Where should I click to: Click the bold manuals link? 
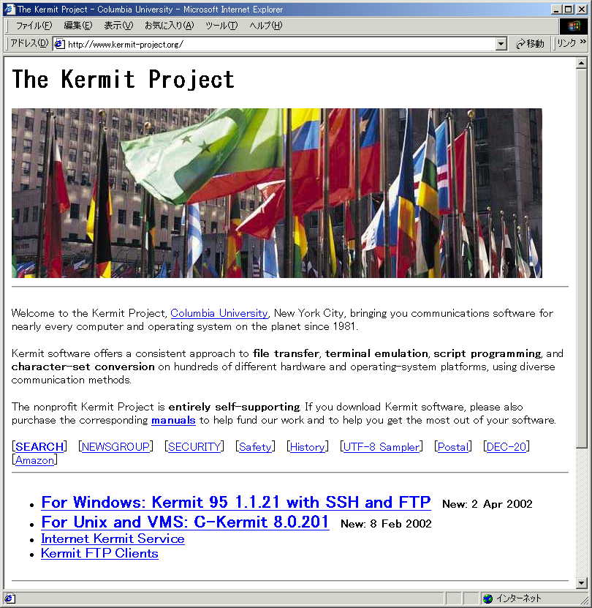(x=173, y=421)
